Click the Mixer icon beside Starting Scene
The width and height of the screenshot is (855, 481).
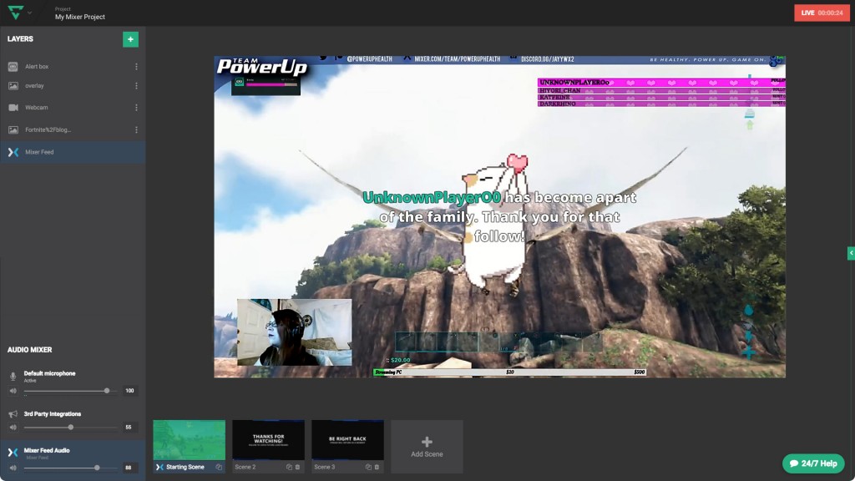[x=159, y=468]
